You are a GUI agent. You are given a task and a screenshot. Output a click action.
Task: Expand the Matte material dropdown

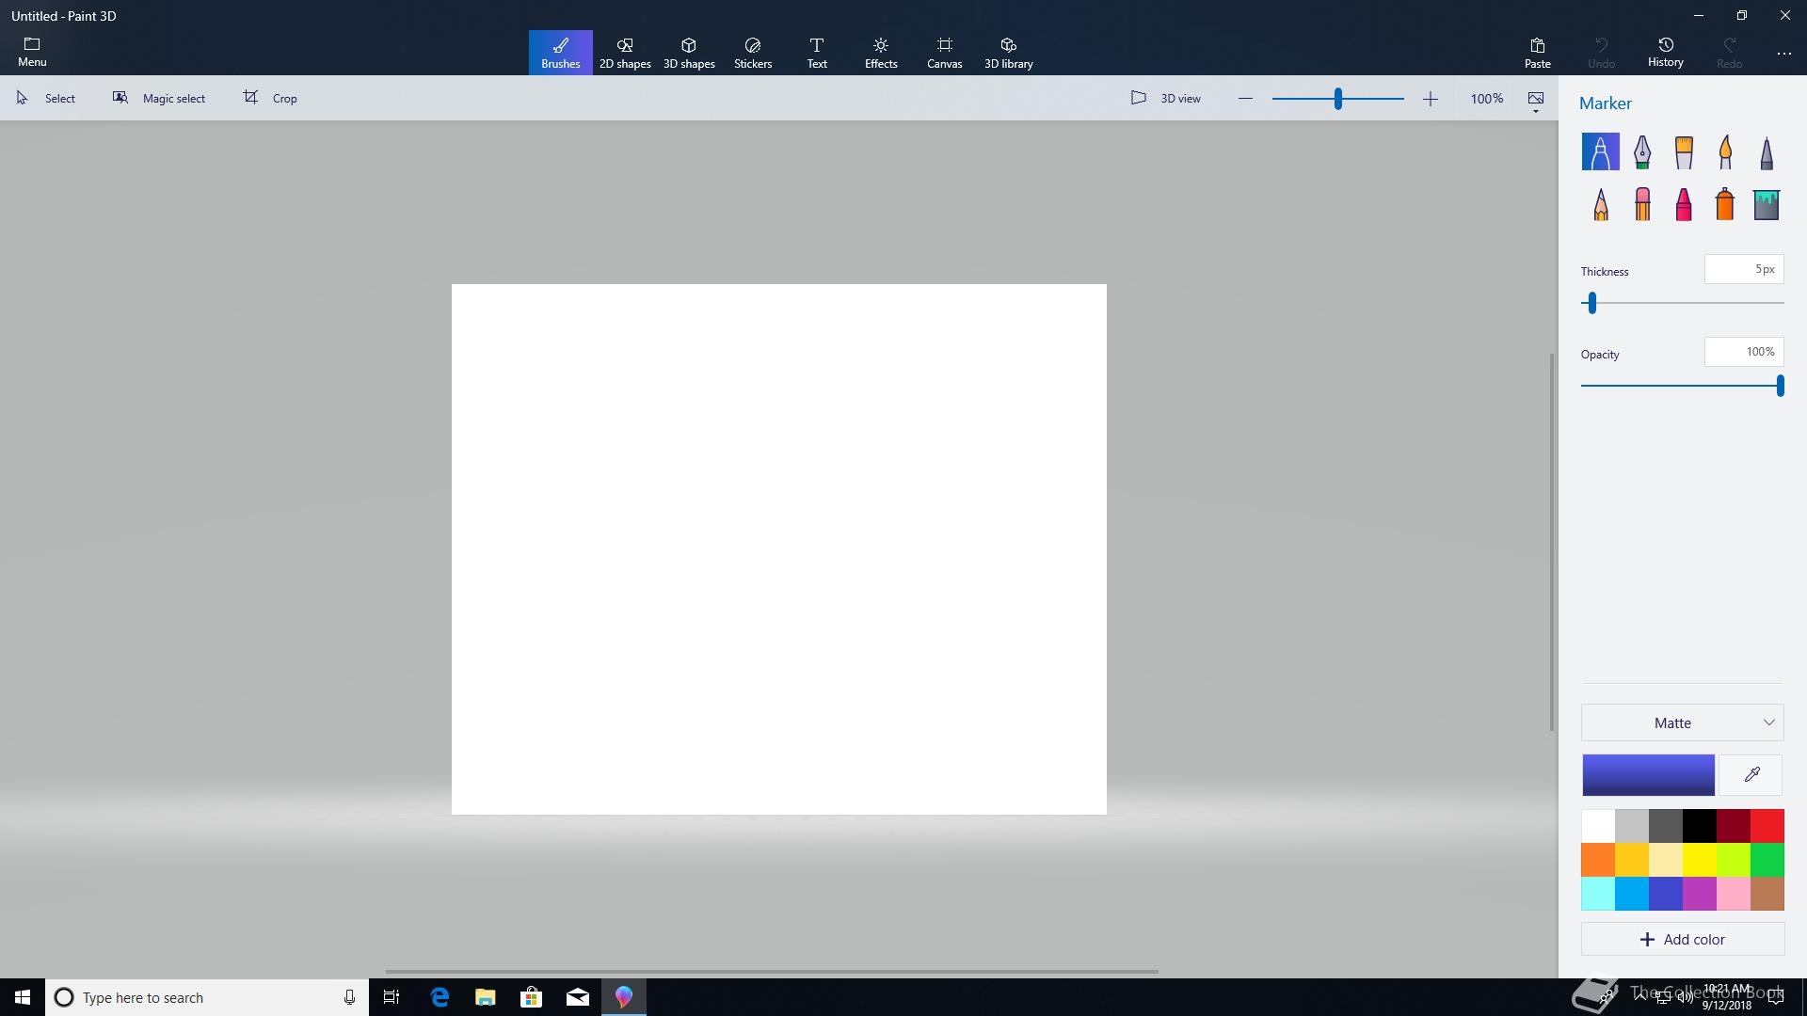1683,722
